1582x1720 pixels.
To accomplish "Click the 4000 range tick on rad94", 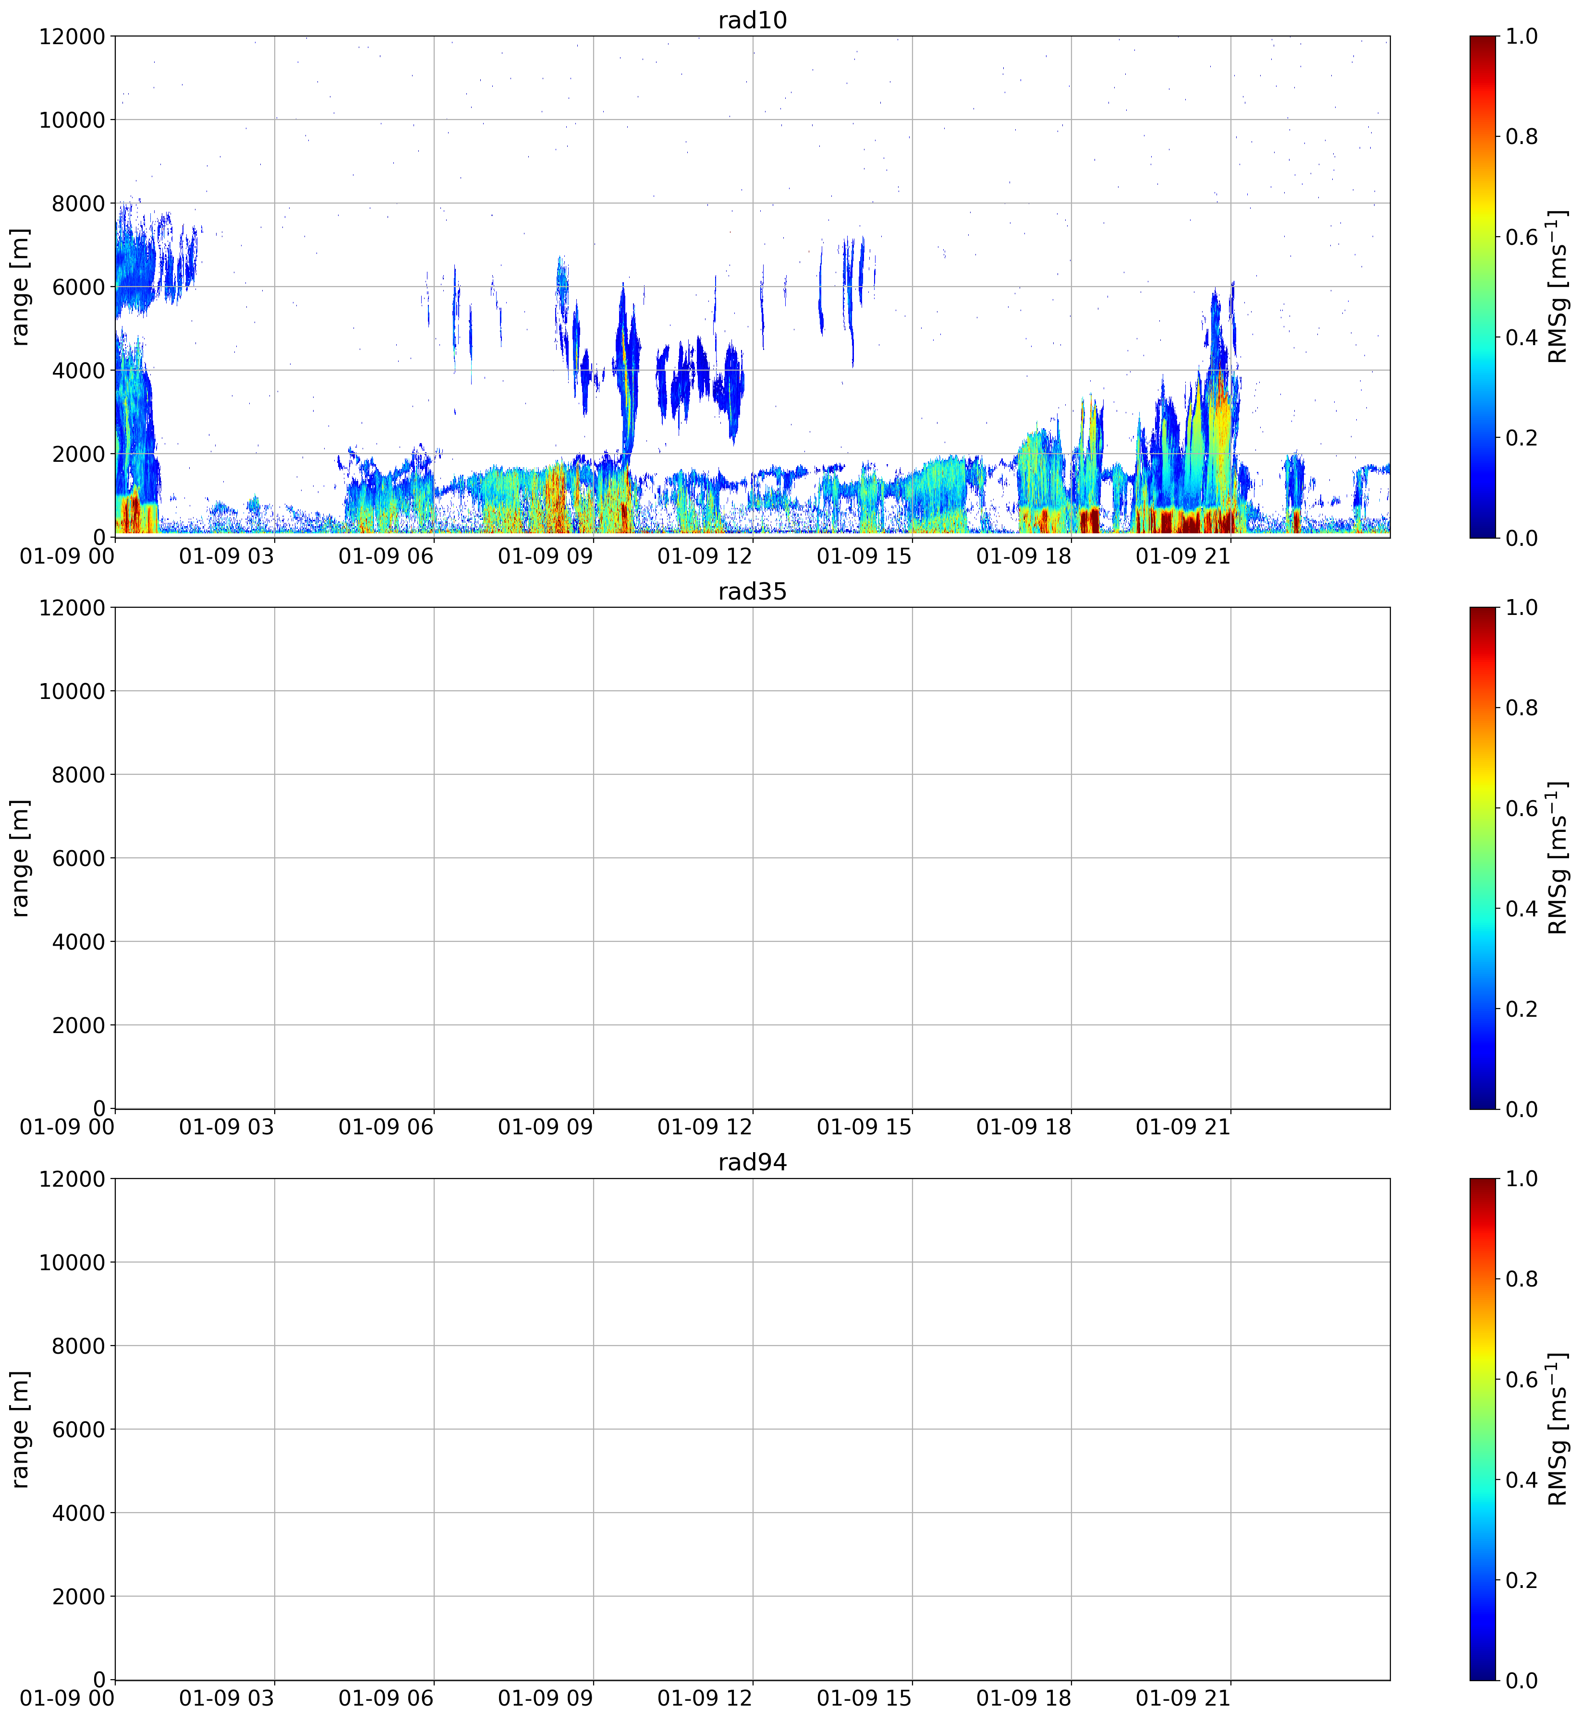I will click(x=79, y=1513).
